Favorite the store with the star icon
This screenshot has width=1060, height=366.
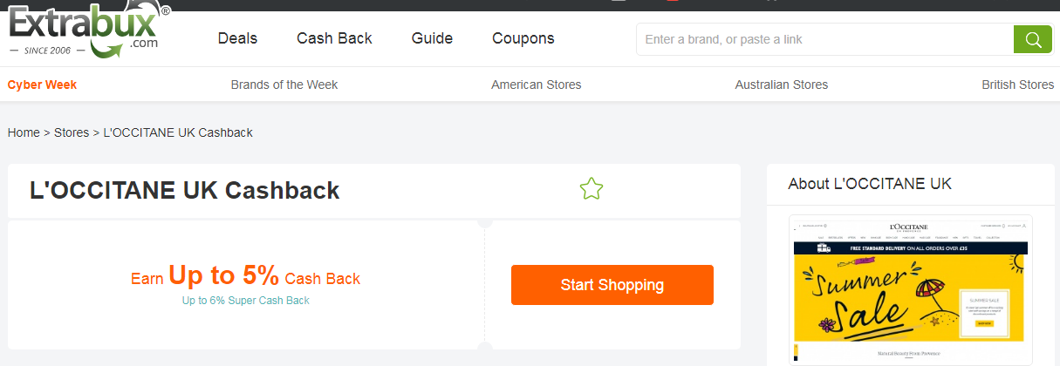(x=592, y=188)
